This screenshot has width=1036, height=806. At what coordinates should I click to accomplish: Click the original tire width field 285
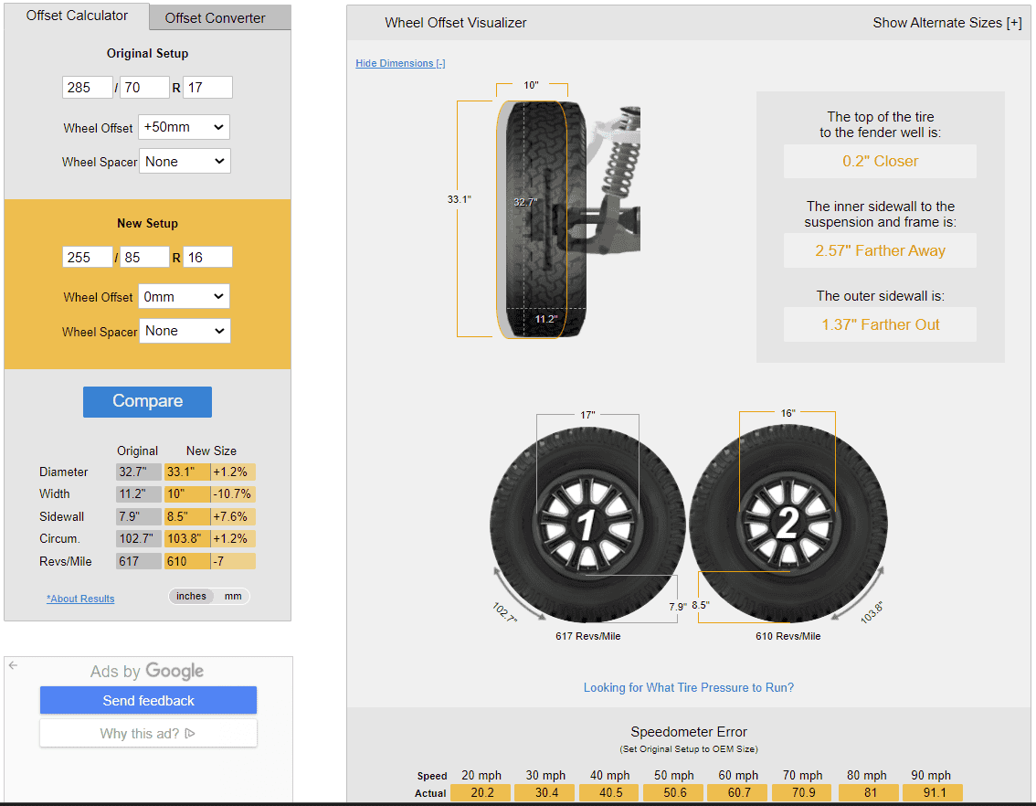pyautogui.click(x=87, y=87)
